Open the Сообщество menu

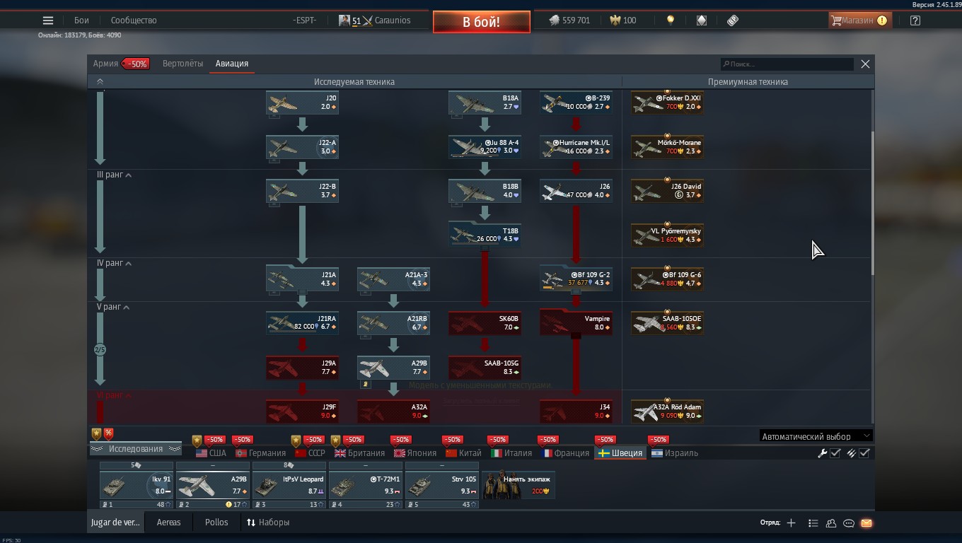134,21
